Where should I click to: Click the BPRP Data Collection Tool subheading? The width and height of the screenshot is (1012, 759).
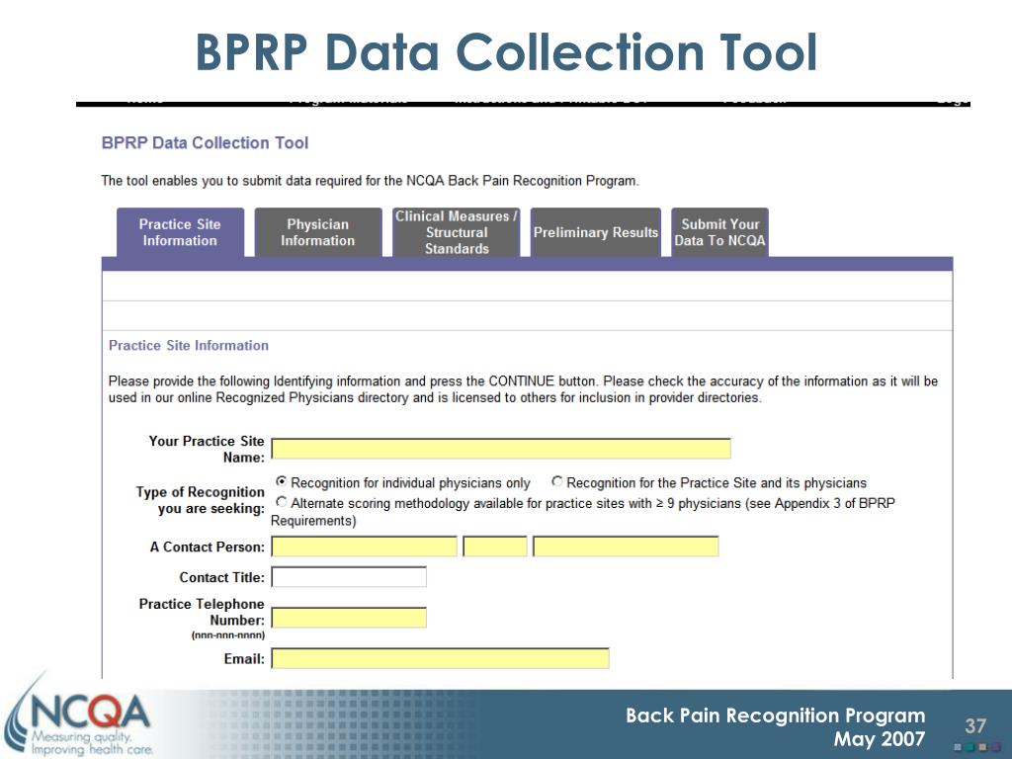[205, 142]
